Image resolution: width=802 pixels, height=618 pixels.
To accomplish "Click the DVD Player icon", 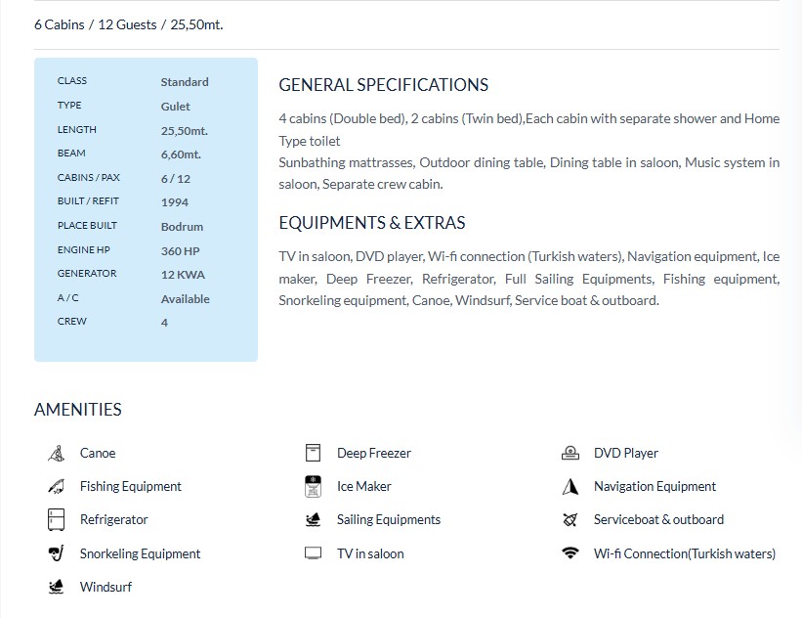I will click(570, 454).
